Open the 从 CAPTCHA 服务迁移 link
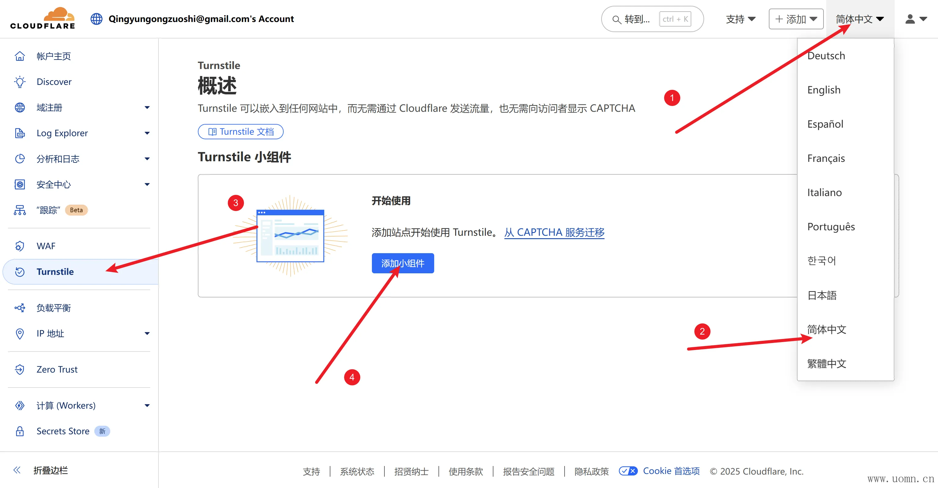Image resolution: width=938 pixels, height=488 pixels. [554, 232]
